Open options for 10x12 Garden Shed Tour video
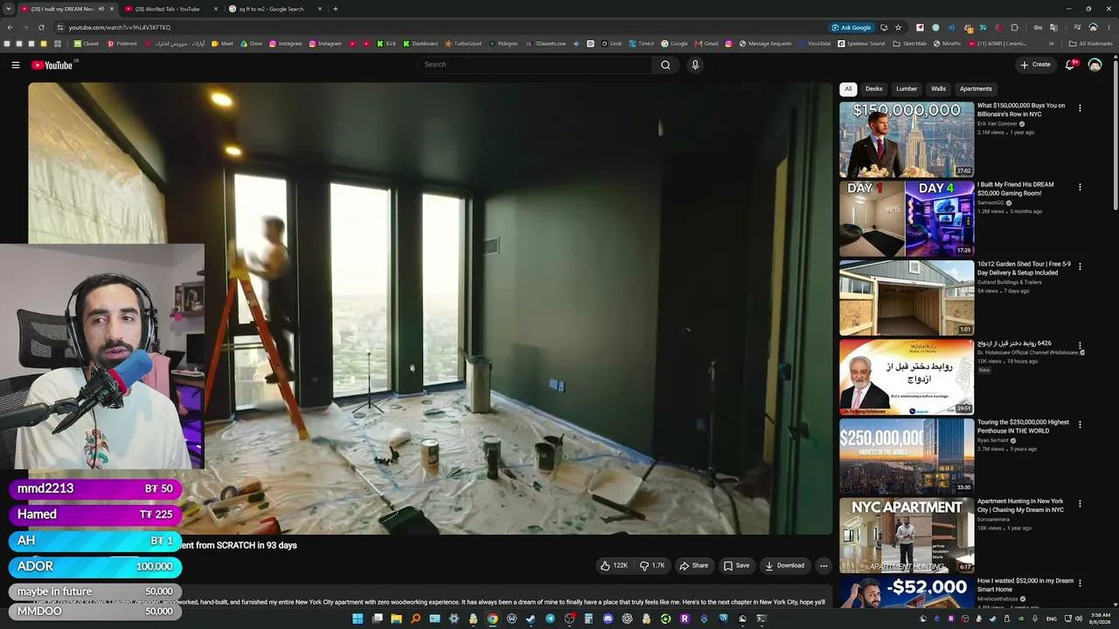The height and width of the screenshot is (629, 1119). (x=1080, y=266)
